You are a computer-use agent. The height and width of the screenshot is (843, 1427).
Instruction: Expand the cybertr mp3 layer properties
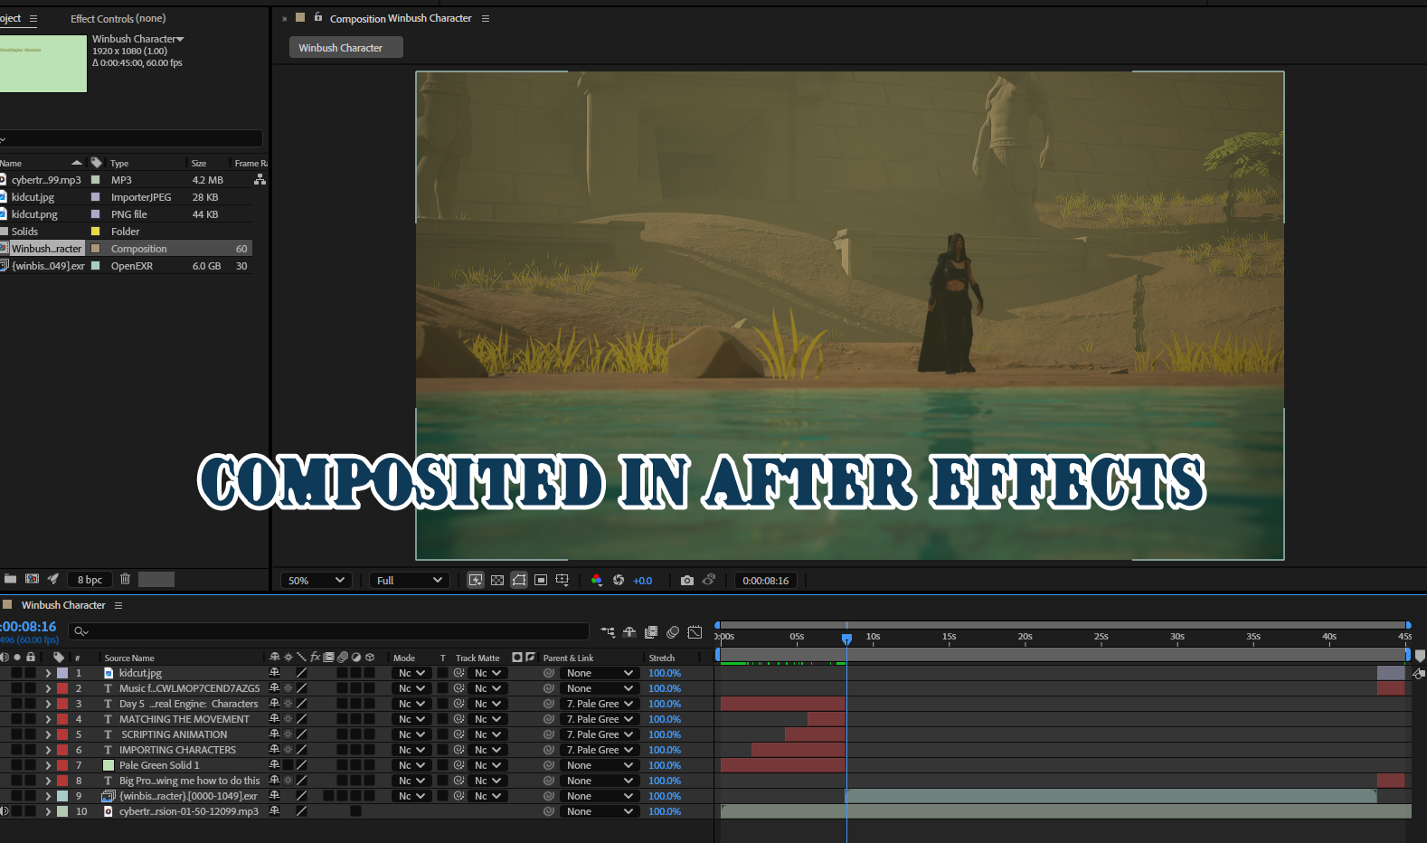click(x=48, y=811)
